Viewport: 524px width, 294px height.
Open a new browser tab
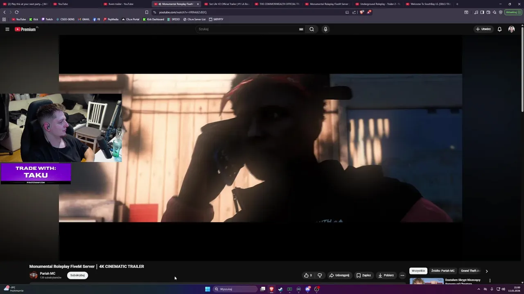457,4
